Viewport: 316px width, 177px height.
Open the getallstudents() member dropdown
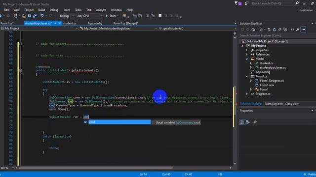(197, 29)
